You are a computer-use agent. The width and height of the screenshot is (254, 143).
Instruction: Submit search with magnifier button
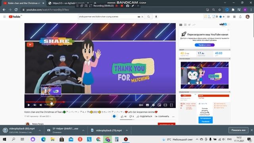tap(148, 17)
